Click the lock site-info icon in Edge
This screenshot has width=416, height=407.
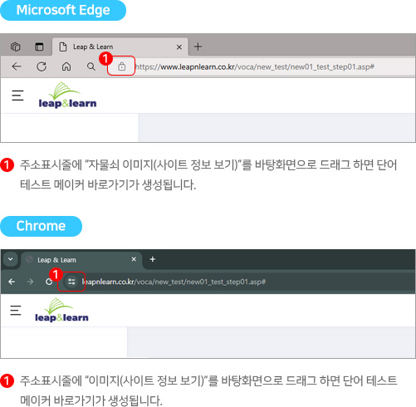(121, 66)
